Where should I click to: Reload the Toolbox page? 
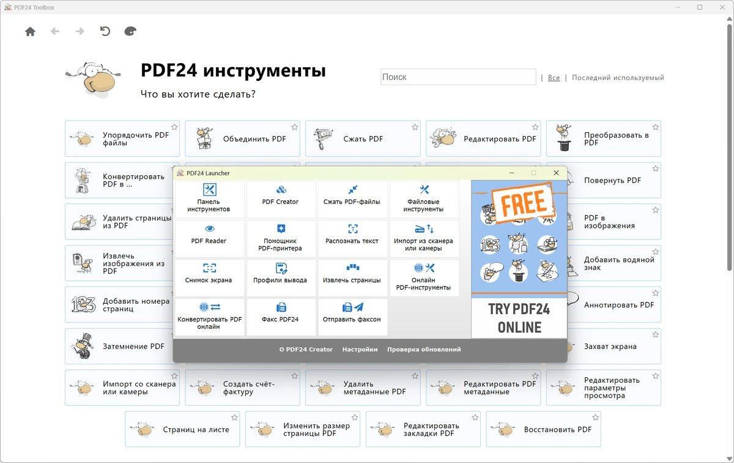(105, 31)
